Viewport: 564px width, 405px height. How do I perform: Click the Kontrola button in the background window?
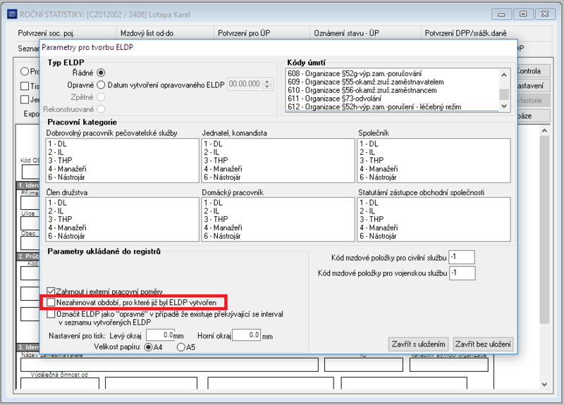tap(534, 71)
